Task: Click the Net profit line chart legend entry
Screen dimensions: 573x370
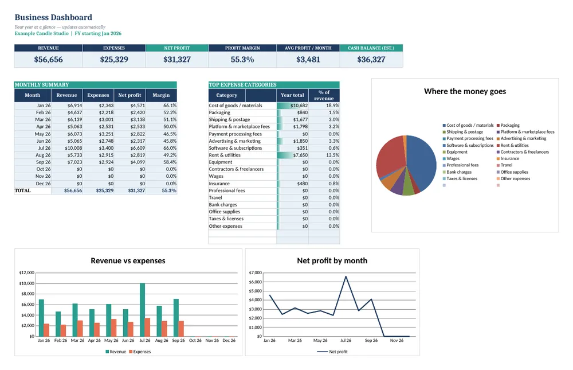Action: point(332,352)
